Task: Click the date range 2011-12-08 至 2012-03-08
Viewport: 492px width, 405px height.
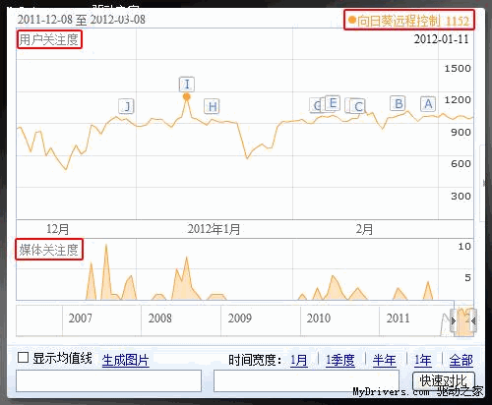Action: click(x=82, y=20)
